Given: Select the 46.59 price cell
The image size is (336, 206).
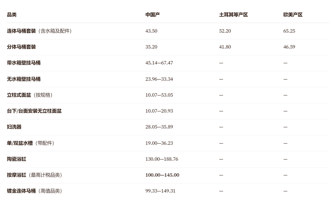Looking at the screenshot, I should point(289,47).
